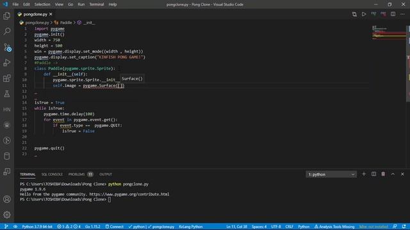410x230 pixels.
Task: Click the Kite: not installed status item
Action: pyautogui.click(x=373, y=227)
